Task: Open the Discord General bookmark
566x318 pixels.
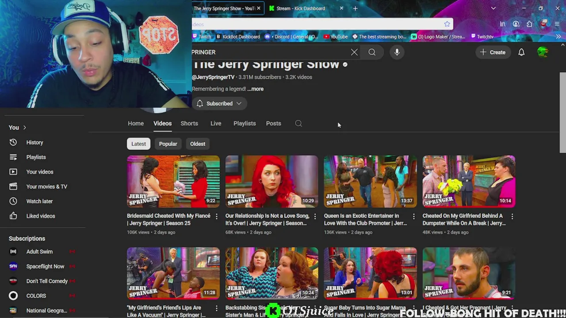Action: point(291,37)
